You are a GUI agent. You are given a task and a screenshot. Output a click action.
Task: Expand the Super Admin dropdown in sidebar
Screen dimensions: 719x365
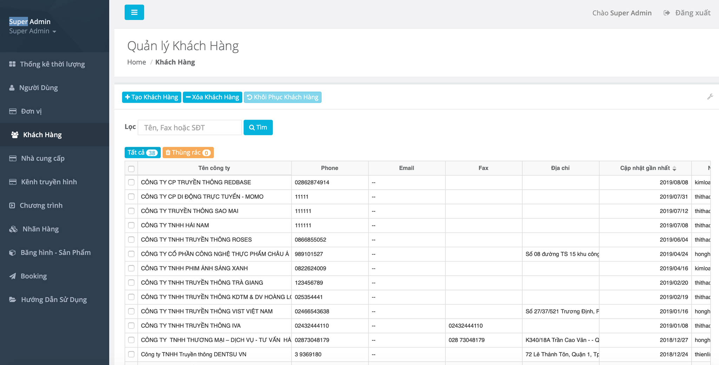tap(33, 31)
